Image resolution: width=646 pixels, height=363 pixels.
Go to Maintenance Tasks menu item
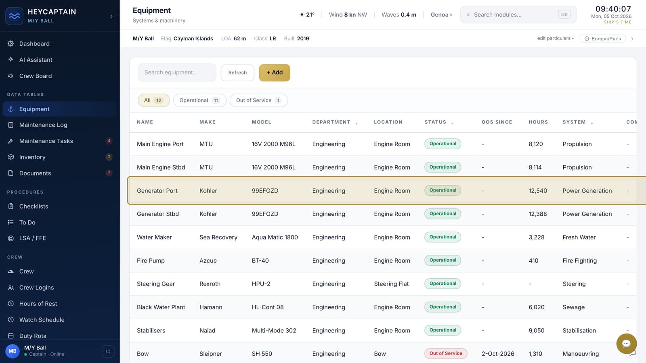point(60,141)
